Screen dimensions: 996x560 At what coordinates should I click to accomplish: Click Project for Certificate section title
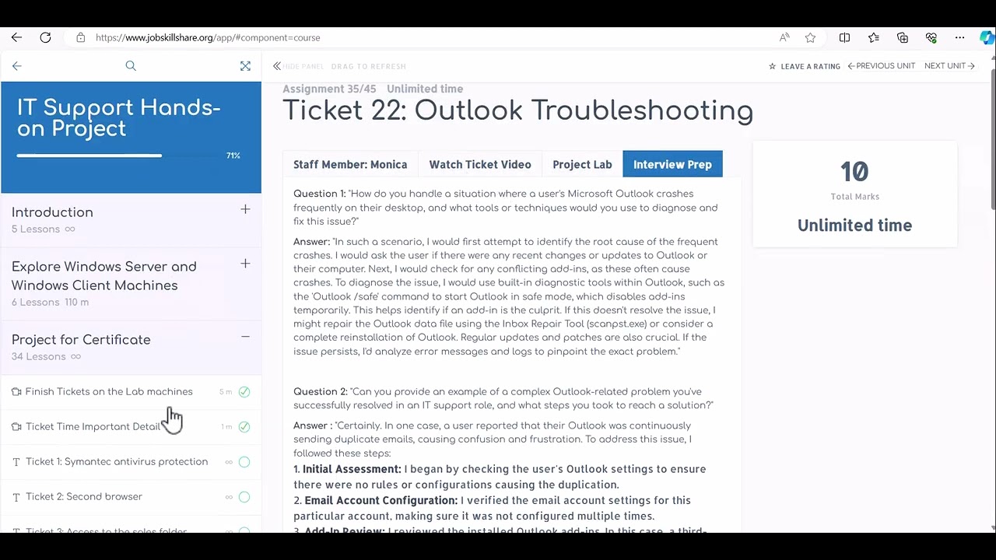[81, 340]
